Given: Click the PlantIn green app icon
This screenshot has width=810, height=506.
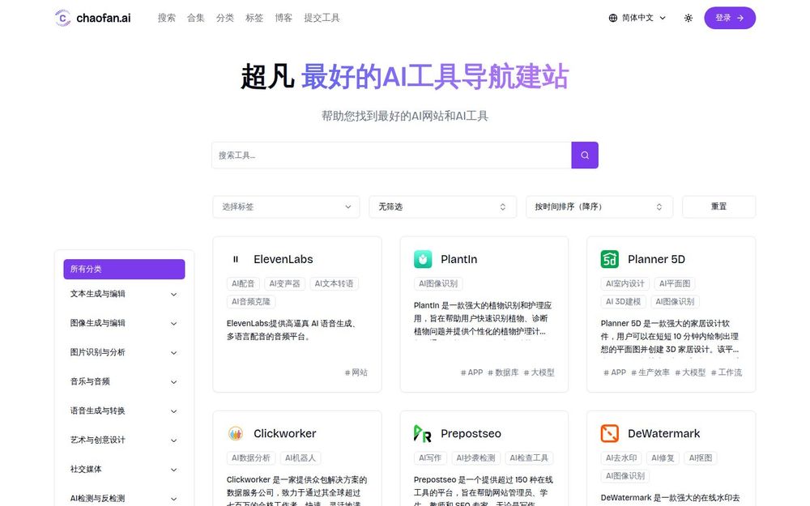Looking at the screenshot, I should click(x=423, y=259).
